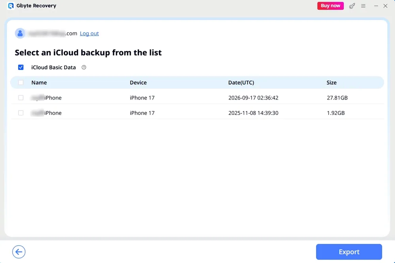
Task: Select date 2026-09-17 02:36:42
Action: (253, 98)
